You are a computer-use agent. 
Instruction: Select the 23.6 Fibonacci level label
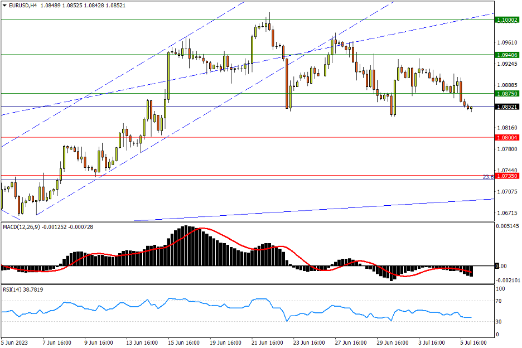pyautogui.click(x=487, y=177)
